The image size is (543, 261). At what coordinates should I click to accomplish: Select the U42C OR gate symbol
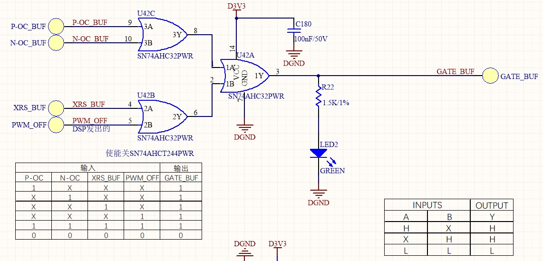pos(163,35)
